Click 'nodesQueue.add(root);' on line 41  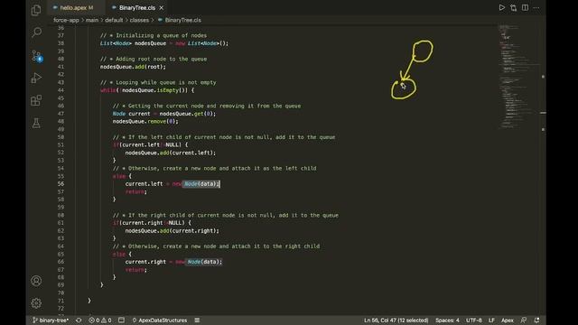(x=133, y=67)
